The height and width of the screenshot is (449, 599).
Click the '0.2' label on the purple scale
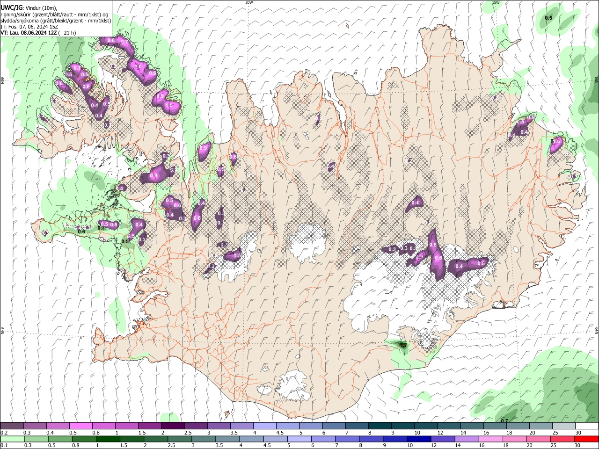(4, 433)
